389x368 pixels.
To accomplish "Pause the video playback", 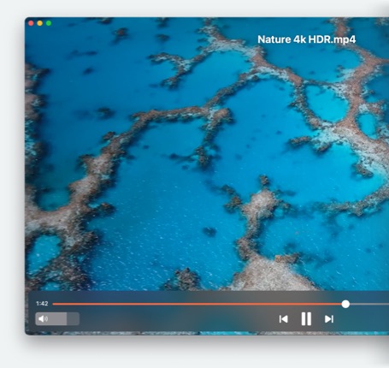I will (x=306, y=318).
